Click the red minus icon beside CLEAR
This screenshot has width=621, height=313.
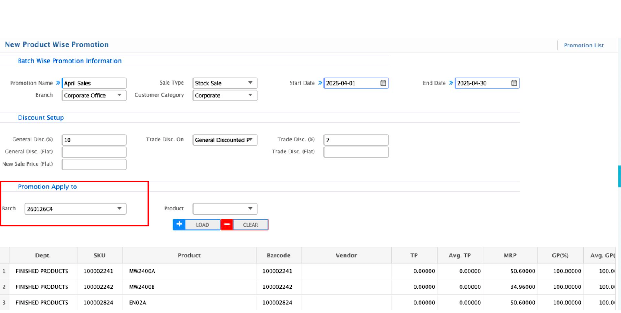227,225
